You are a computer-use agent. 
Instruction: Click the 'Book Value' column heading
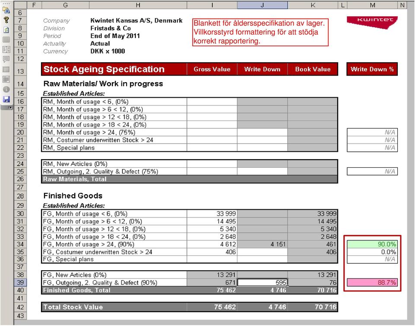313,69
